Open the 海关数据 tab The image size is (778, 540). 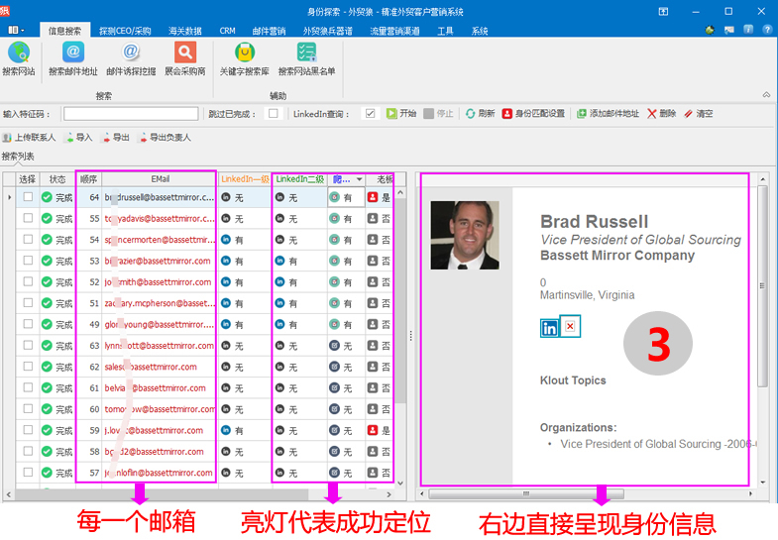coord(184,31)
